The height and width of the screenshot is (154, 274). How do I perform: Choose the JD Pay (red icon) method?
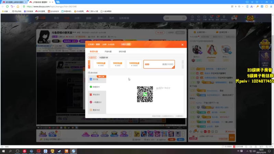(97, 94)
